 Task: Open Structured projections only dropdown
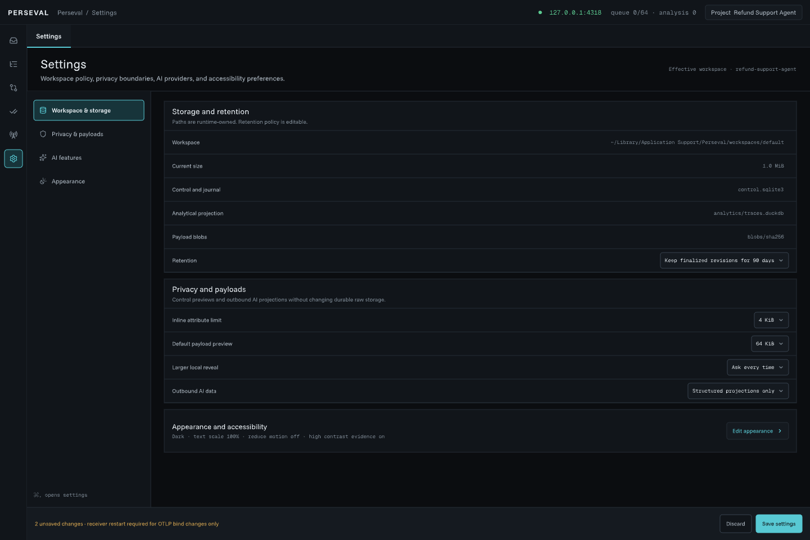click(738, 391)
